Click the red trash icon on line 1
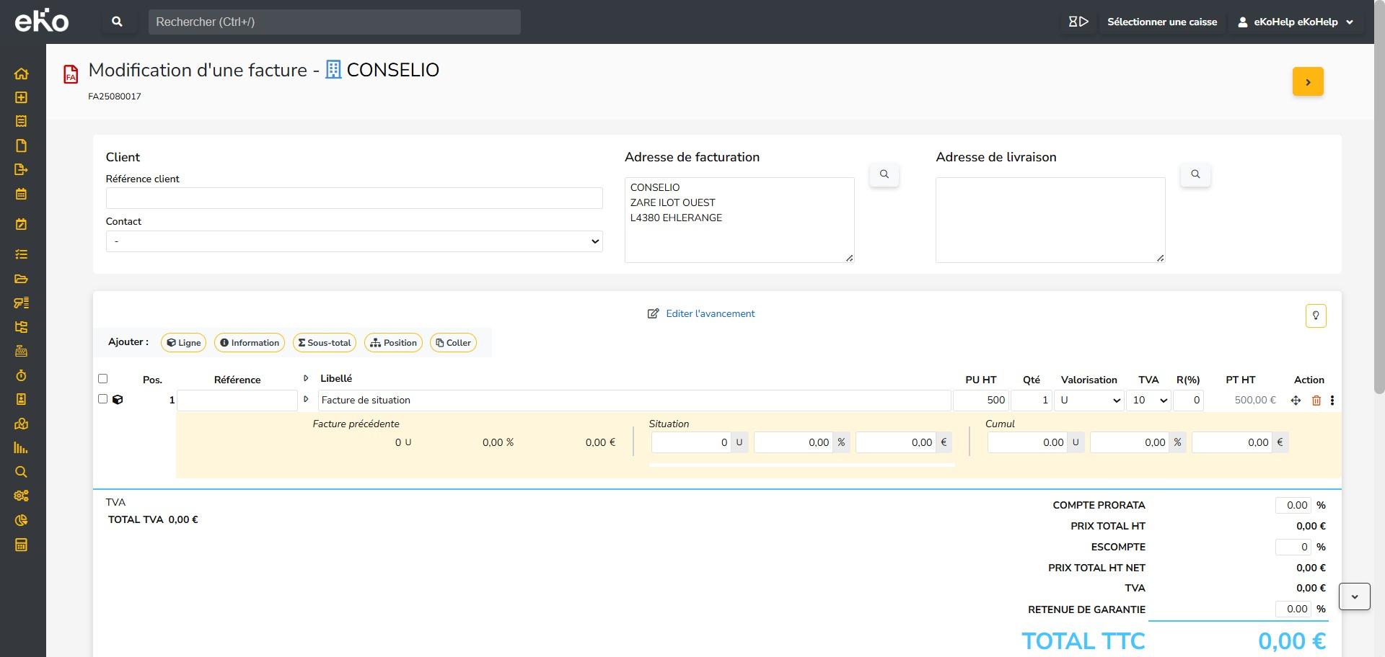The height and width of the screenshot is (657, 1385). click(x=1316, y=401)
